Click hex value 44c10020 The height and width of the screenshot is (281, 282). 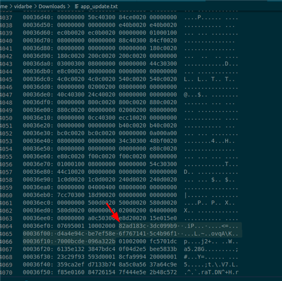tap(71, 172)
